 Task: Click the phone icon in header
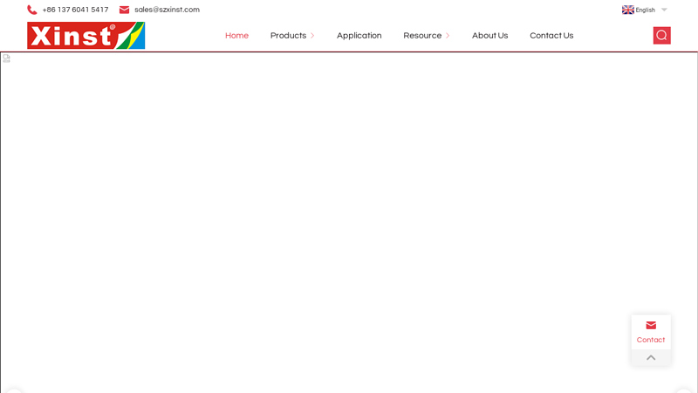click(31, 10)
